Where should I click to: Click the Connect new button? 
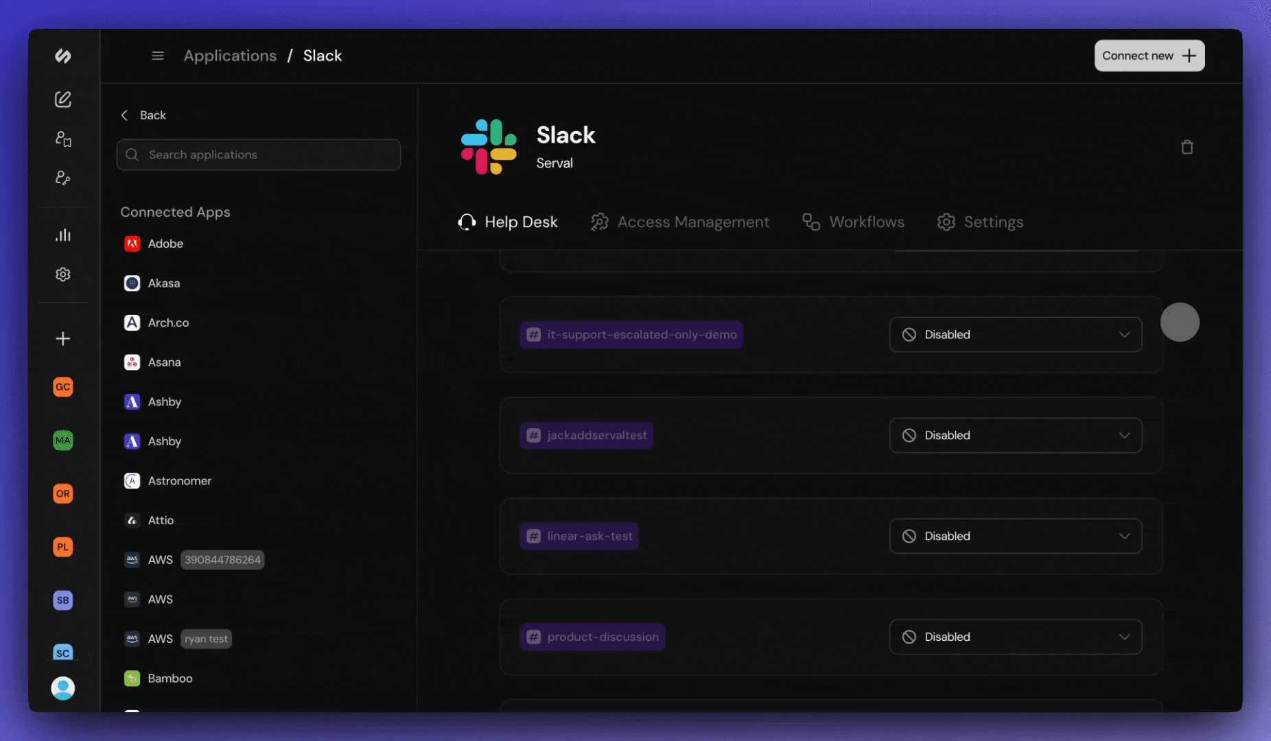pyautogui.click(x=1149, y=56)
